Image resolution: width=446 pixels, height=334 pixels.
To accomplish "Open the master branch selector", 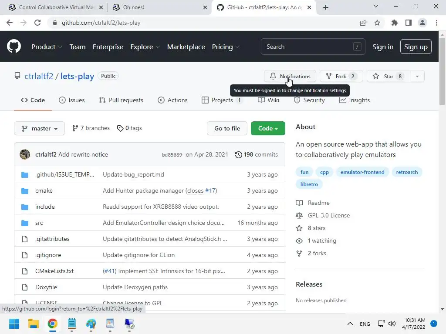I will click(x=39, y=128).
